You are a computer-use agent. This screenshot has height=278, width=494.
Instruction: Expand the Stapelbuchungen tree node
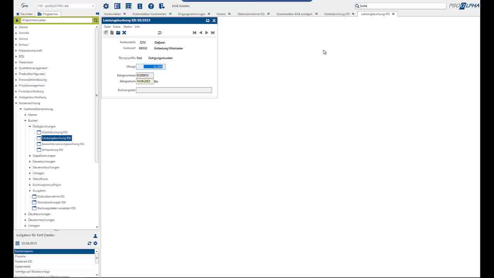30,156
